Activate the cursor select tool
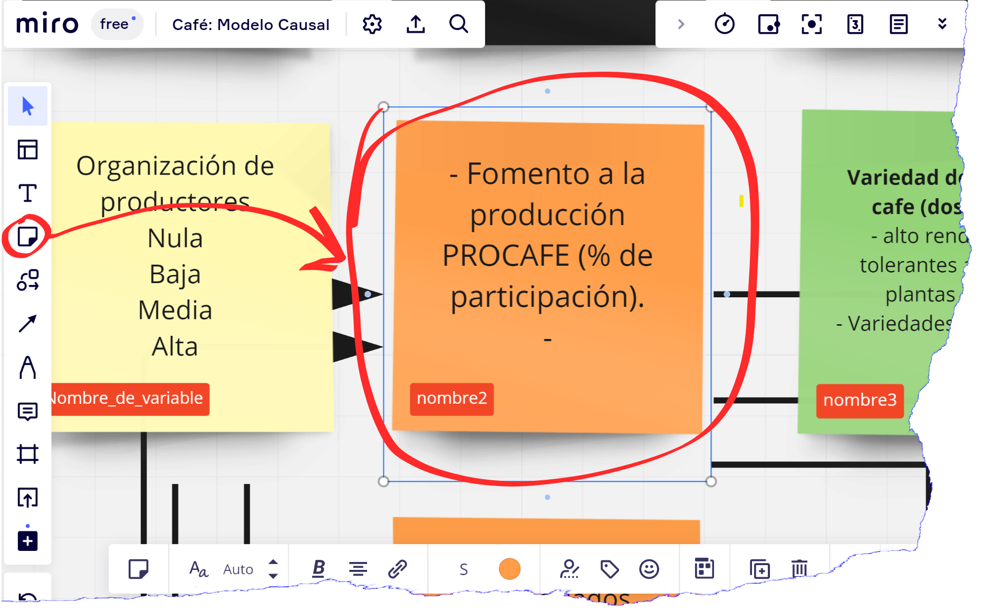The width and height of the screenshot is (993, 611). coord(27,106)
